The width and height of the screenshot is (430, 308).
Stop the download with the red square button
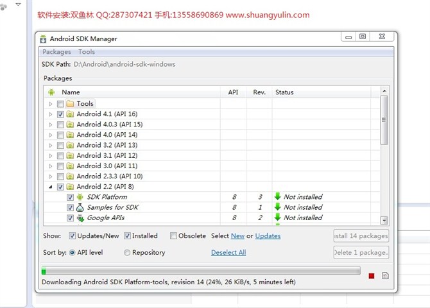coord(372,276)
